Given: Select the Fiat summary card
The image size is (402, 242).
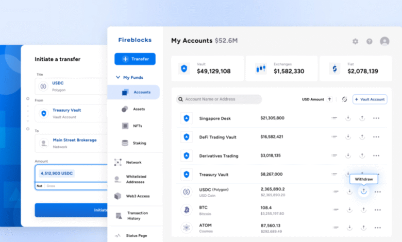Looking at the screenshot, I should point(356,68).
